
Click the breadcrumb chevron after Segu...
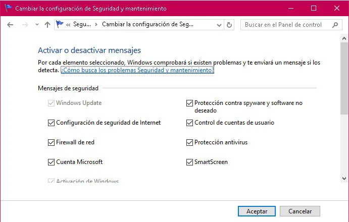(x=98, y=25)
